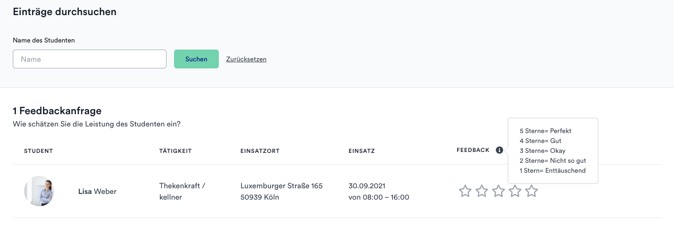Screen dimensions: 674x235
Task: Choose the fourth star for Gut
Action: pyautogui.click(x=515, y=191)
